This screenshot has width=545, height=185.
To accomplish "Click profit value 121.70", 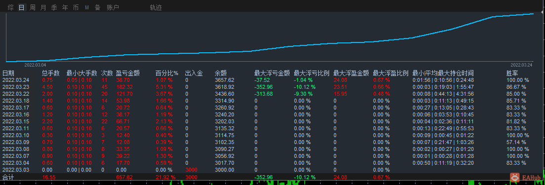I will click(x=124, y=94).
